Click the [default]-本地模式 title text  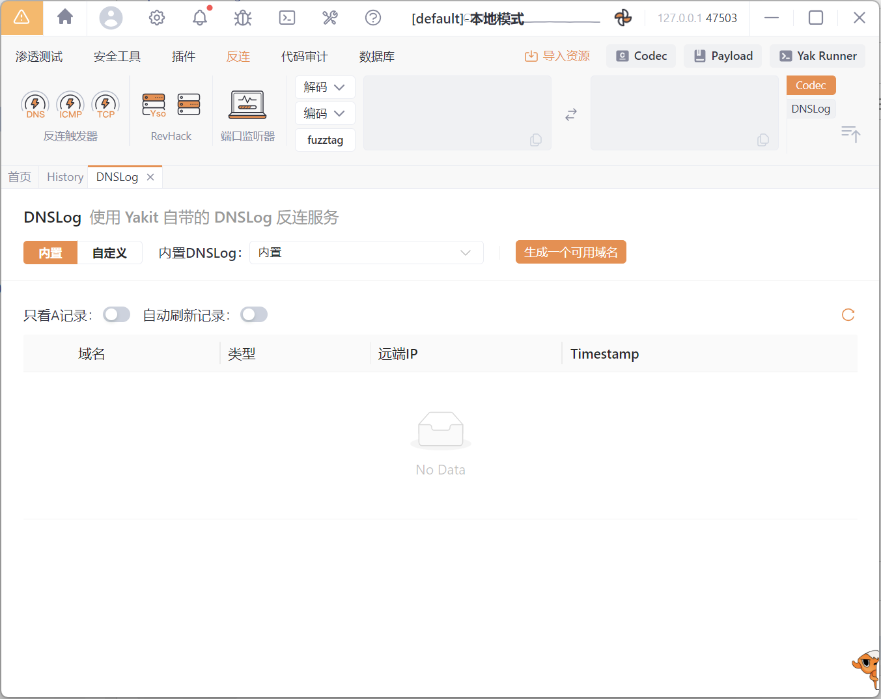click(x=468, y=18)
